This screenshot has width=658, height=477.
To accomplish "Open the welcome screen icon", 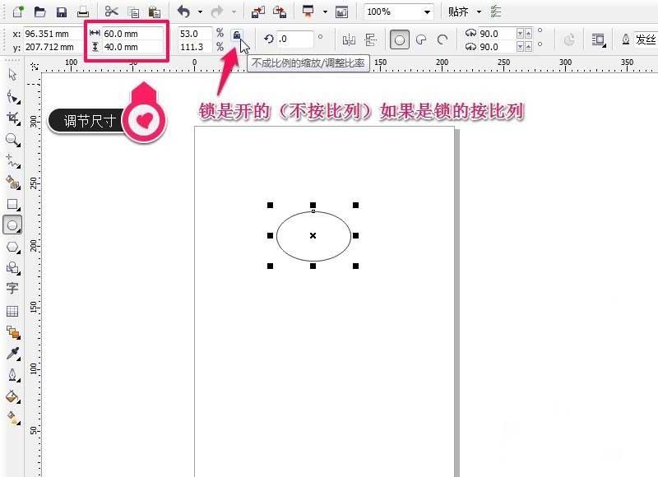I will coord(341,12).
